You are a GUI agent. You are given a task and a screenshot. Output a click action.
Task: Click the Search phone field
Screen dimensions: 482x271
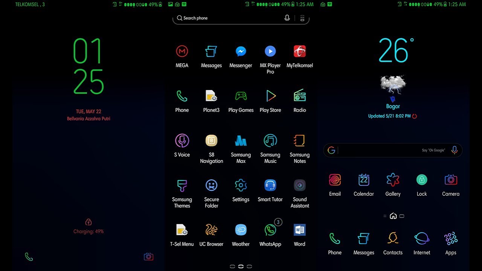pyautogui.click(x=241, y=18)
